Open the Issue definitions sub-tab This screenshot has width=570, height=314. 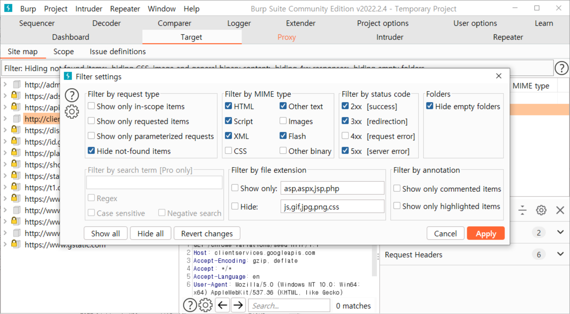(118, 52)
